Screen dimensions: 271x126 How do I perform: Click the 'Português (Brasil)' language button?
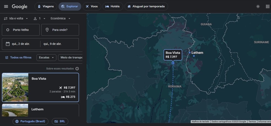(x=30, y=121)
